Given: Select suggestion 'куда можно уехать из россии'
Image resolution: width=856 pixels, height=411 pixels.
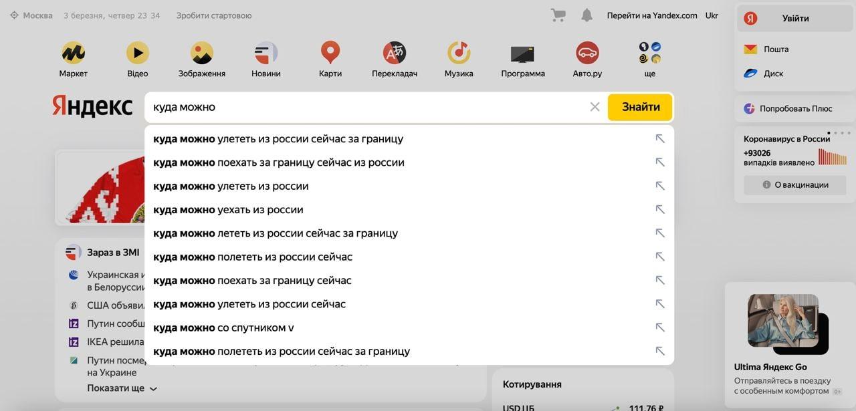Looking at the screenshot, I should (x=409, y=210).
